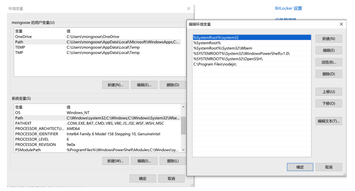Click the 上移(U) move-up button
The height and width of the screenshot is (191, 355).
click(328, 92)
